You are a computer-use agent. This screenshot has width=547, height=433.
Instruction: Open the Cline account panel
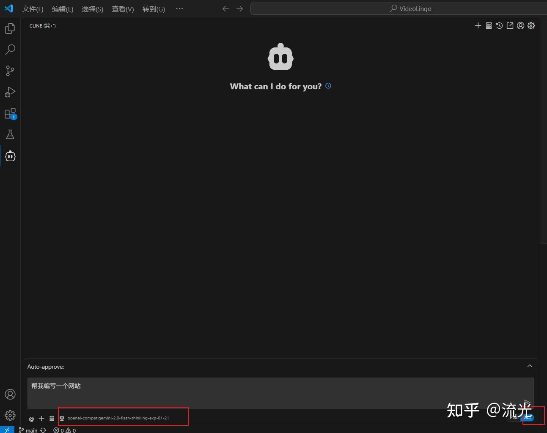pos(520,26)
